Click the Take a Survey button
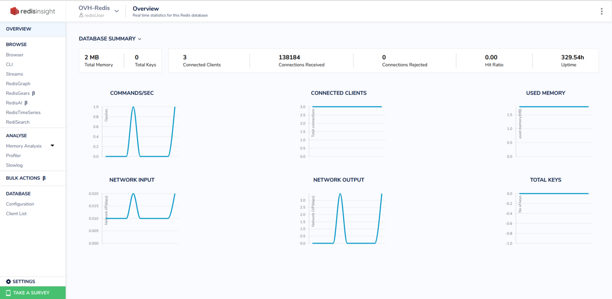 click(33, 293)
